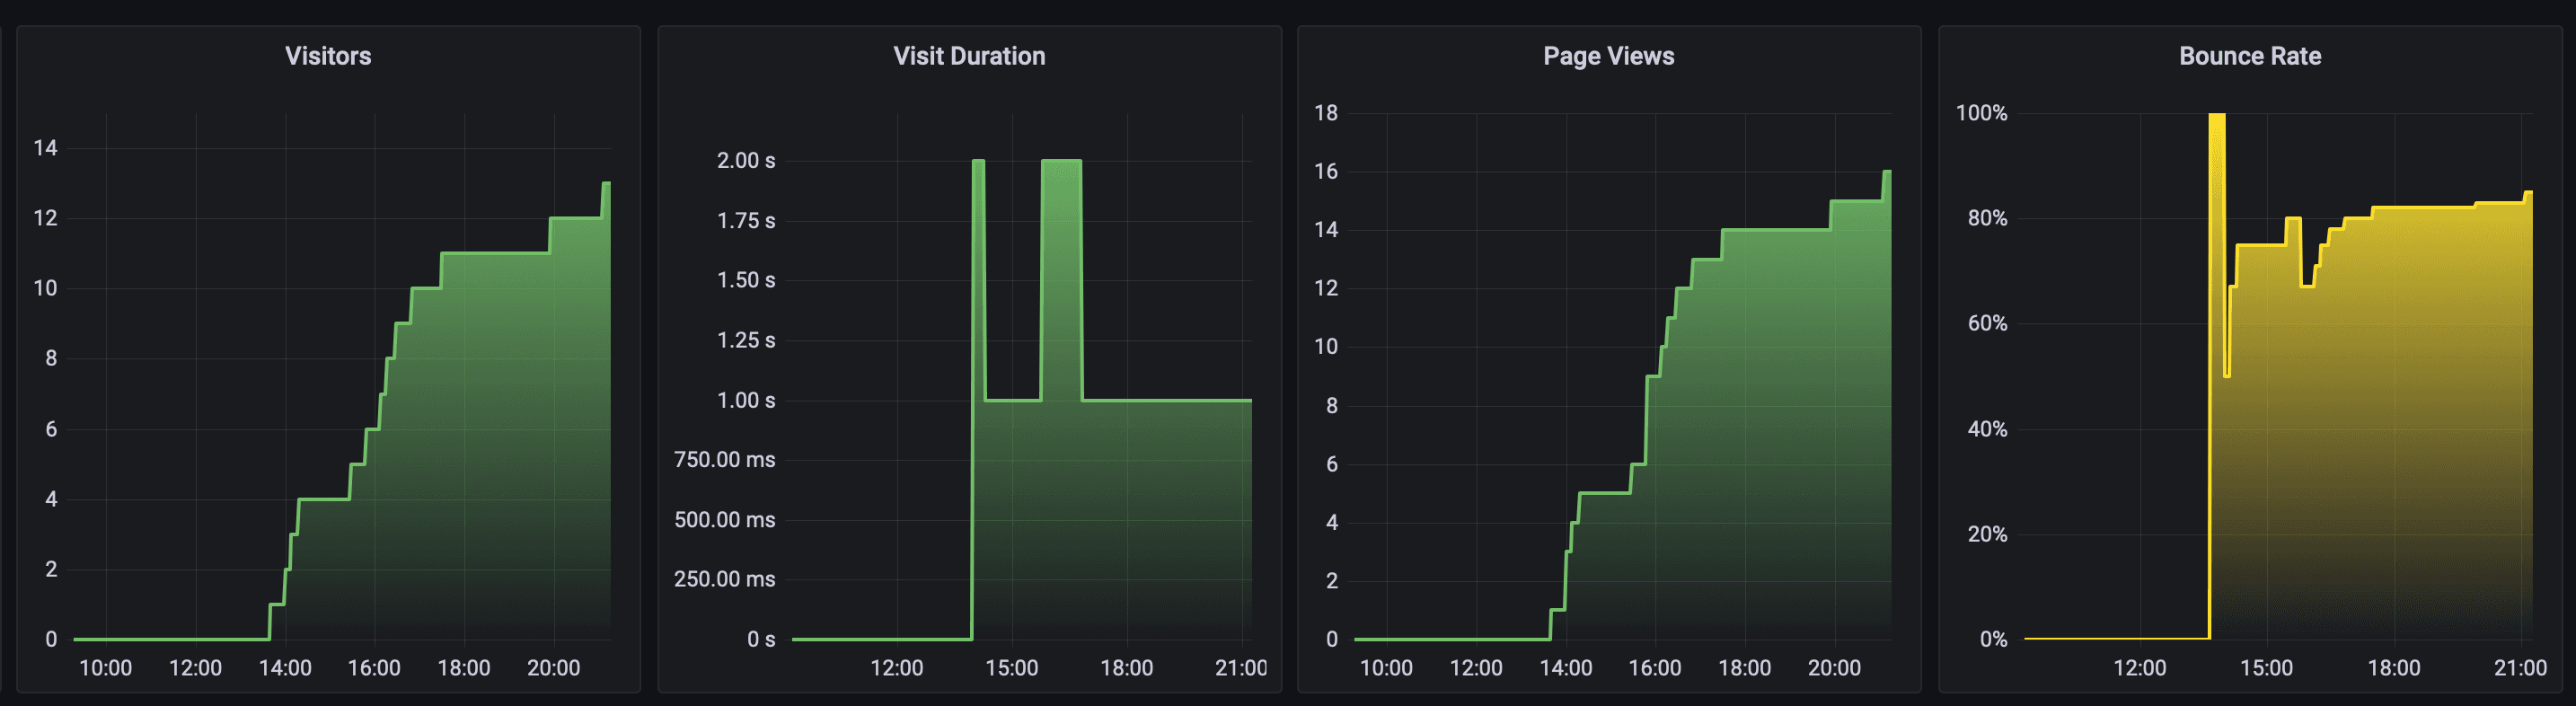This screenshot has height=706, width=2576.
Task: Click the 20:00 time label in Visitors
Action: 553,668
